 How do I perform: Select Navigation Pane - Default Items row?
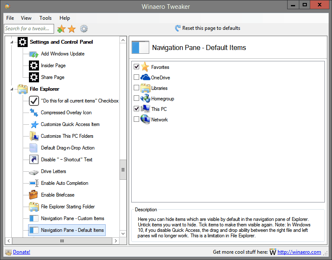(67, 230)
